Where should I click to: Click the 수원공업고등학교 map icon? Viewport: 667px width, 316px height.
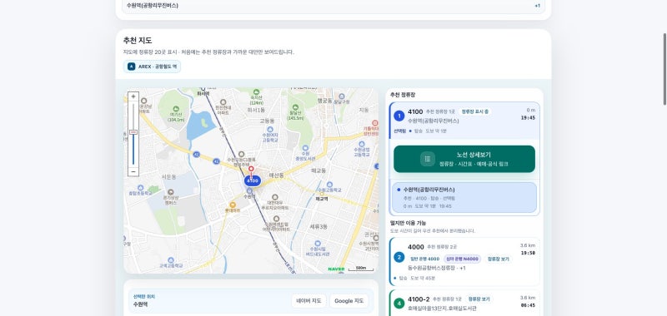361,144
